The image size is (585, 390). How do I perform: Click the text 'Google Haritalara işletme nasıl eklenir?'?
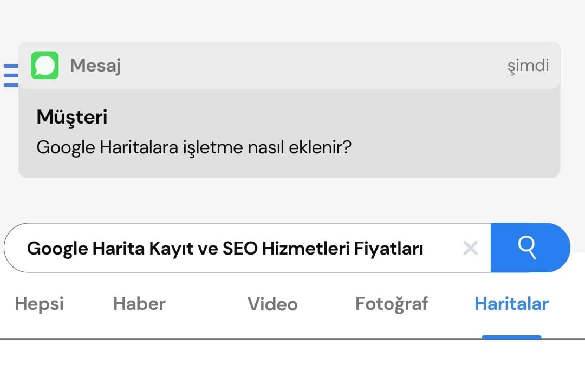click(x=194, y=147)
